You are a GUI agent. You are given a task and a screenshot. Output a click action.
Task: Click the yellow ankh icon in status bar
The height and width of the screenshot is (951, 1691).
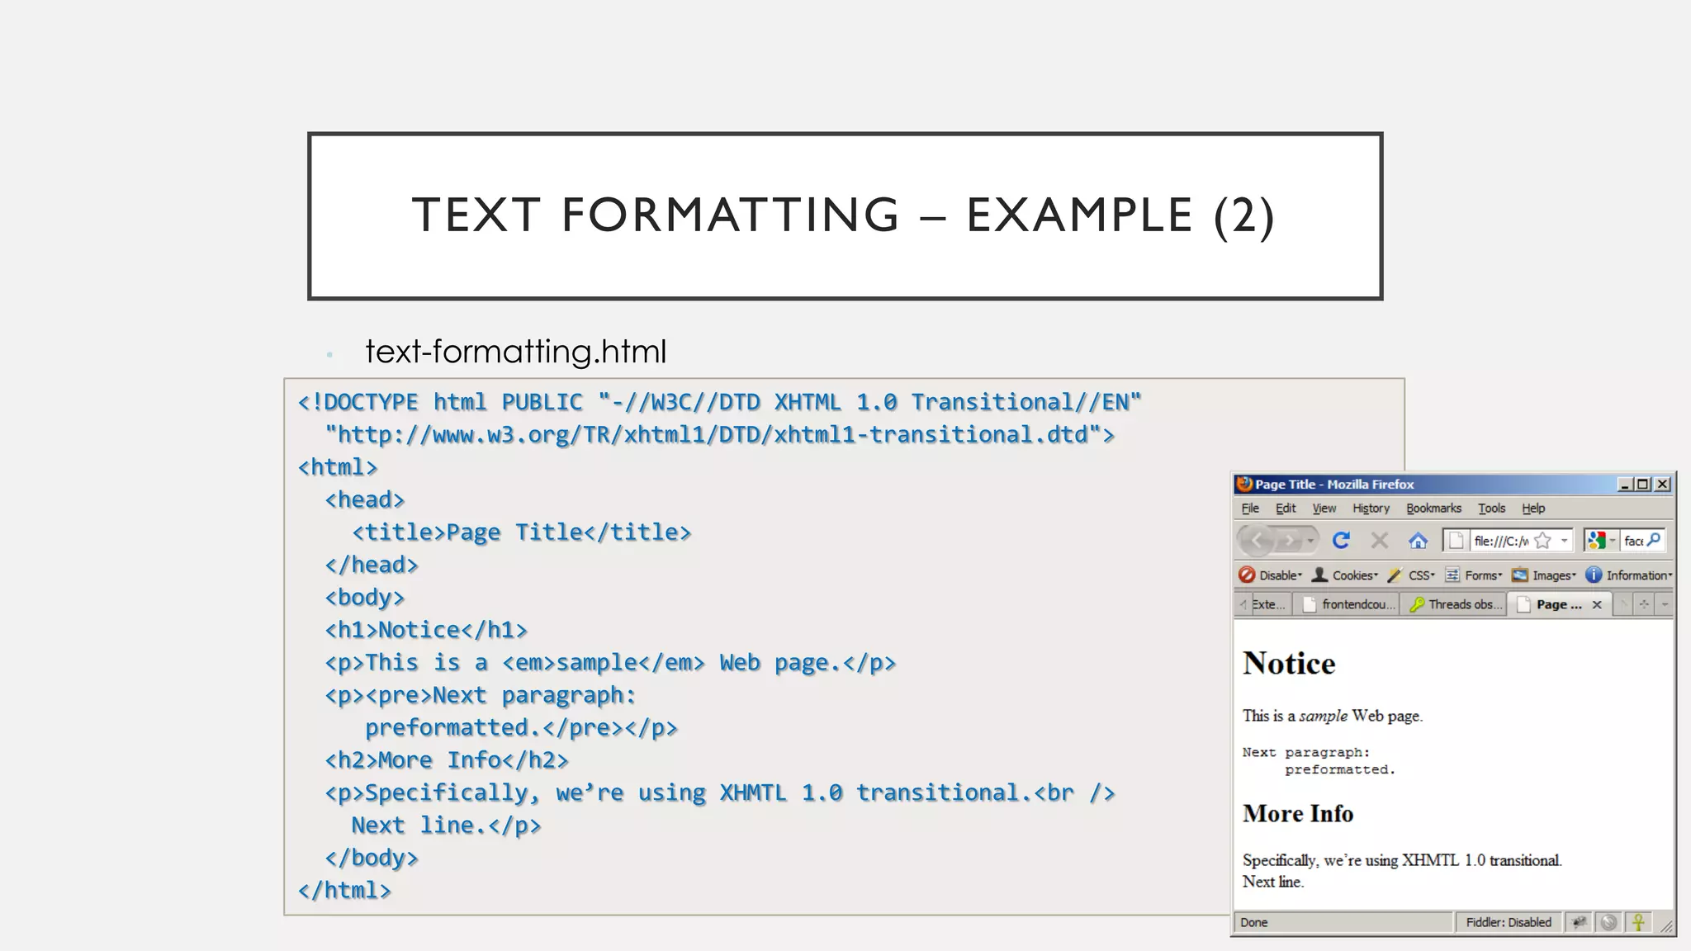[x=1638, y=922]
